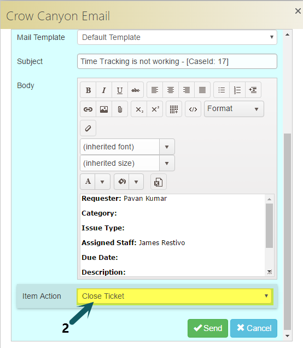Viewport: 303px width, 348px height.
Task: Open the Item Action Close Ticket dropdown
Action: point(174,296)
